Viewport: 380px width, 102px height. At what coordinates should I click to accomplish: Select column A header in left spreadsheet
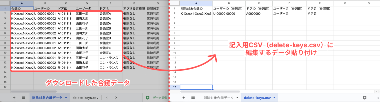22,3
